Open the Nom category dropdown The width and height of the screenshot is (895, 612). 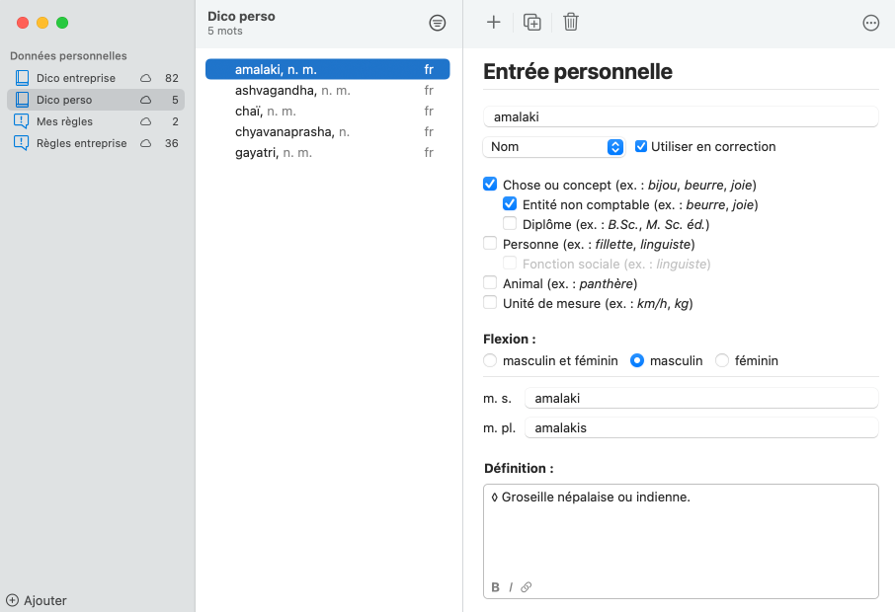click(554, 146)
